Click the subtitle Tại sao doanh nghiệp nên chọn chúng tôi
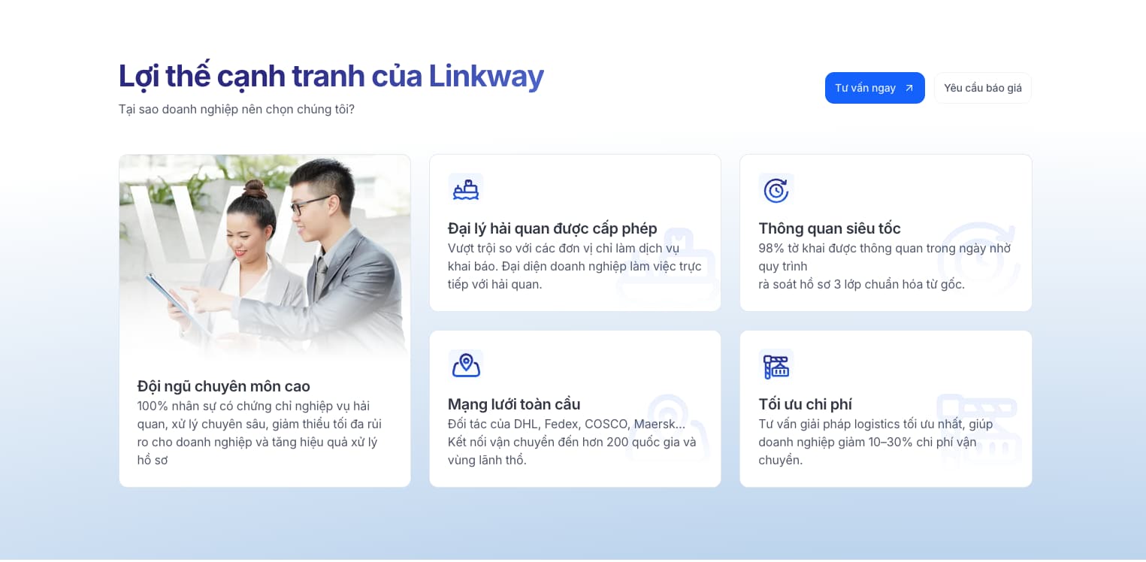Image resolution: width=1146 pixels, height=562 pixels. pos(236,110)
